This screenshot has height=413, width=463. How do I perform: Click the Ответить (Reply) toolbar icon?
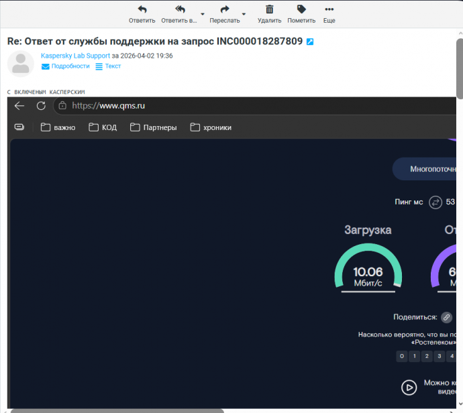pyautogui.click(x=142, y=10)
